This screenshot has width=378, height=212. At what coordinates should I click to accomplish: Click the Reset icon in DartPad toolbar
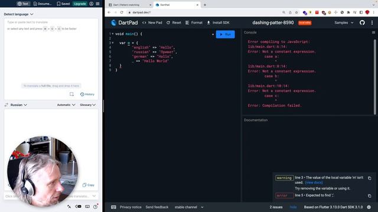pyautogui.click(x=168, y=22)
